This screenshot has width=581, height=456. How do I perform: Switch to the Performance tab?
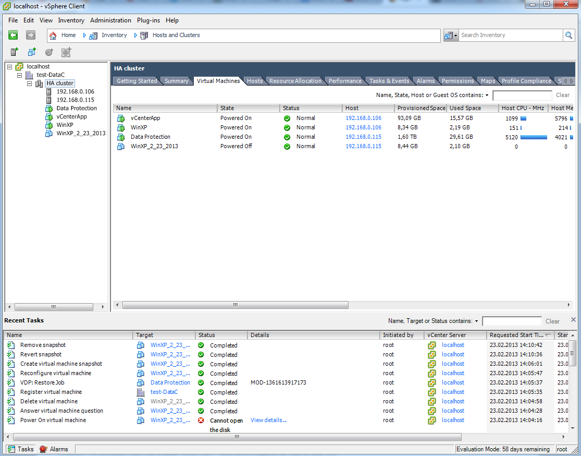coord(345,81)
